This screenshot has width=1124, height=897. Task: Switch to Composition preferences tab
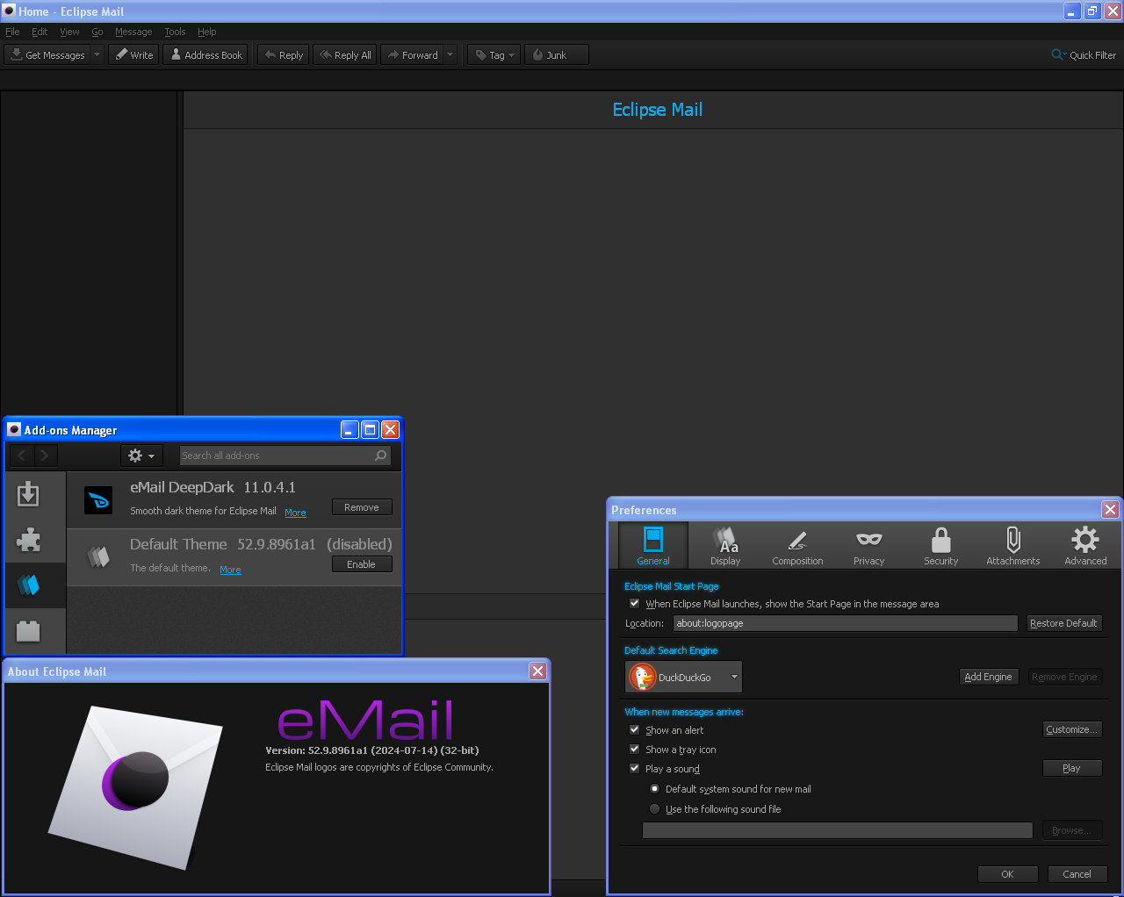point(797,545)
